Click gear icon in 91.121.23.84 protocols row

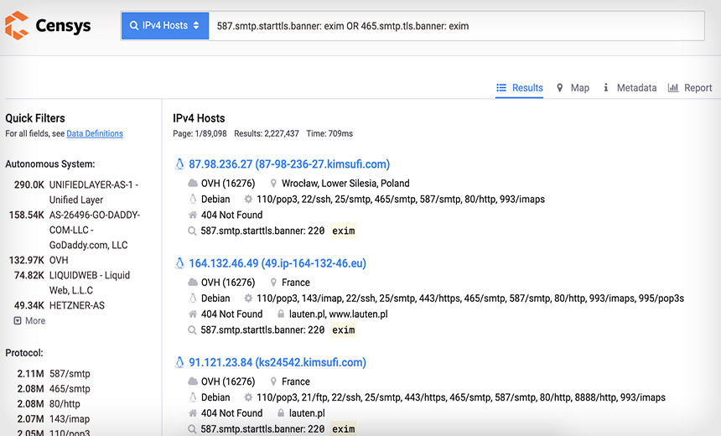[x=248, y=397]
